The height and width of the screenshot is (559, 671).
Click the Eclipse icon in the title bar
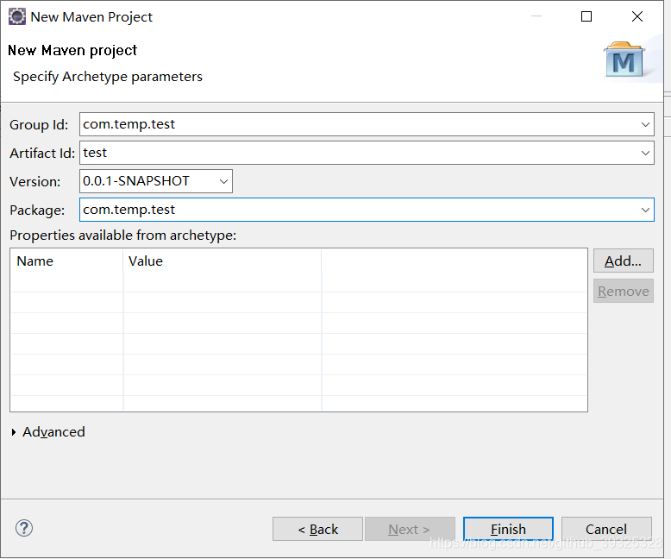point(17,16)
